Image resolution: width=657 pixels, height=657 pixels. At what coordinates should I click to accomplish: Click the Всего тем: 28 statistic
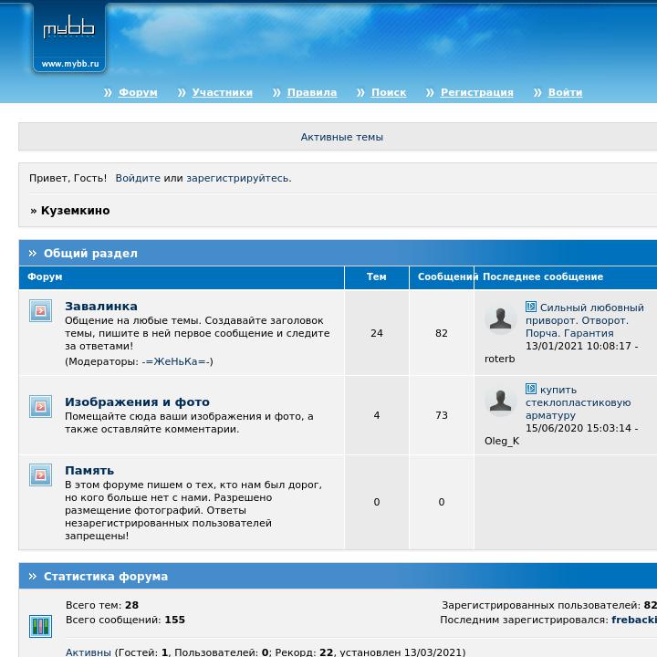(102, 605)
